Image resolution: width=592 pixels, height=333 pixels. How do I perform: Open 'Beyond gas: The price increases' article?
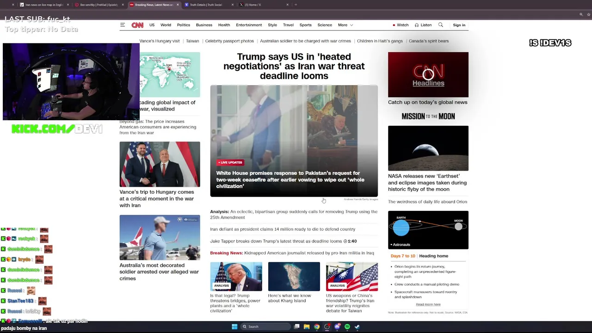(158, 127)
